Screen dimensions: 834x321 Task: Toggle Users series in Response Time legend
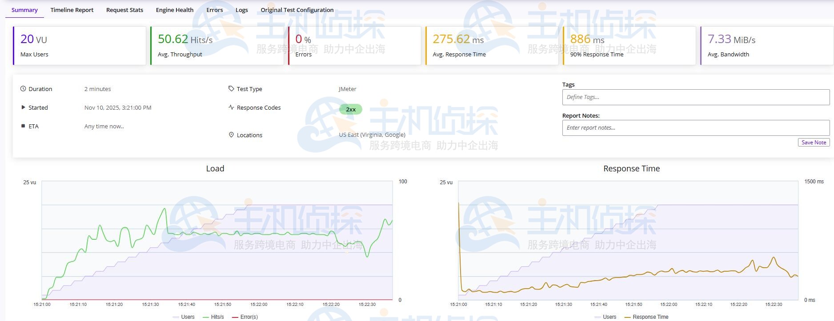pos(605,317)
